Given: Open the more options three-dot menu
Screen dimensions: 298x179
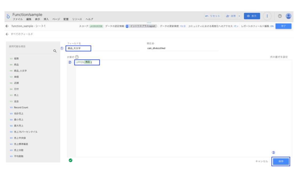Looking at the screenshot, I should point(267,16).
